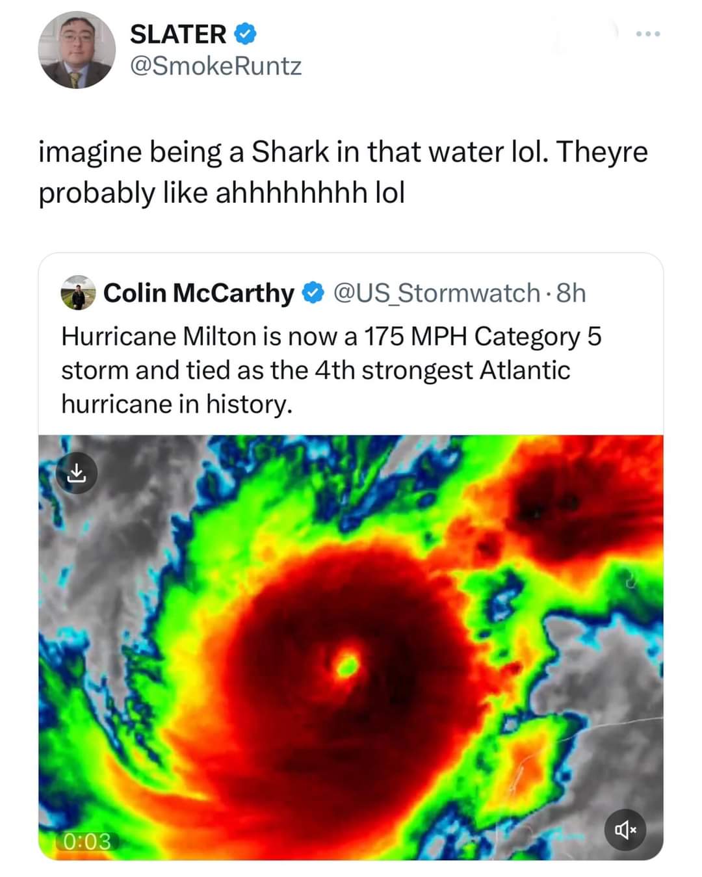
Task: Visit the @SmokeRuntz handle
Action: click(216, 66)
